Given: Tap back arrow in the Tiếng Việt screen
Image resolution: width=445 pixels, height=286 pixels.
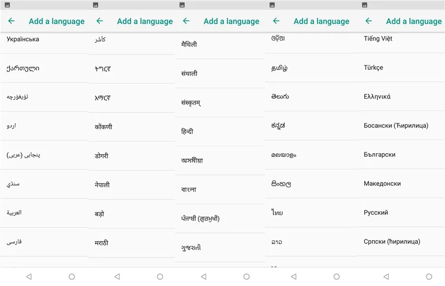Looking at the screenshot, I should pyautogui.click(x=368, y=21).
